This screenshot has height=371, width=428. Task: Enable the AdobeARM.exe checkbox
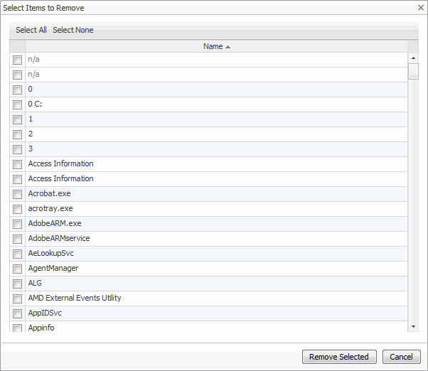(18, 224)
